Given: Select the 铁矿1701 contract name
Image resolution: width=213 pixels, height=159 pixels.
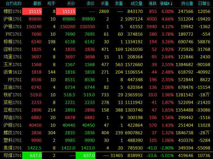Looking at the screenshot, I should click(13, 95).
